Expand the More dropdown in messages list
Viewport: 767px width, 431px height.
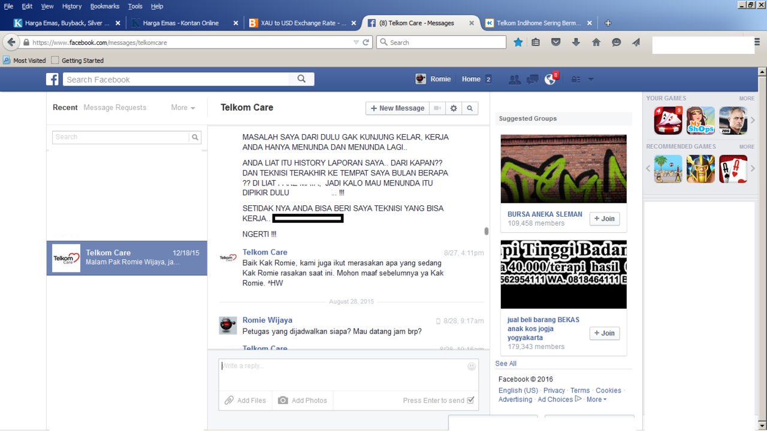[183, 108]
